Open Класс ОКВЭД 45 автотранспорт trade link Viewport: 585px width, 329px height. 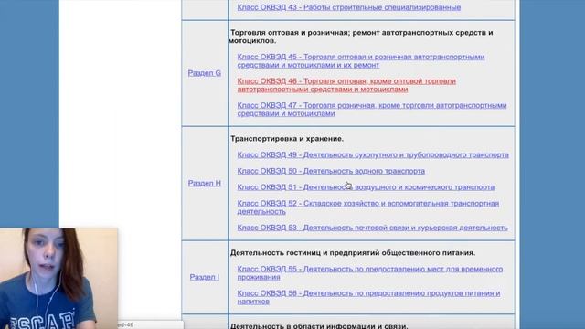(361, 61)
